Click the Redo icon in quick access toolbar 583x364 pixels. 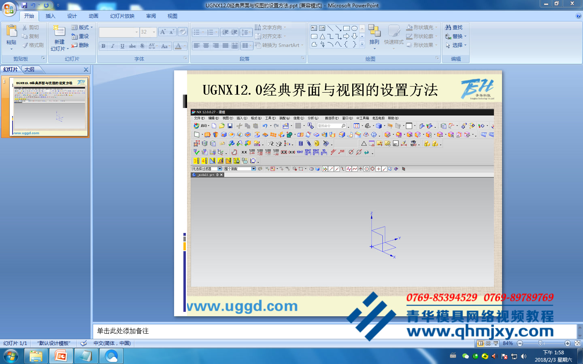pyautogui.click(x=46, y=5)
